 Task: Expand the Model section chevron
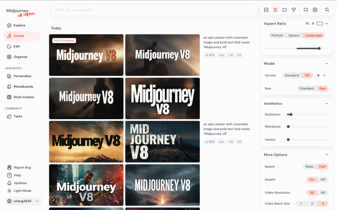[327, 63]
